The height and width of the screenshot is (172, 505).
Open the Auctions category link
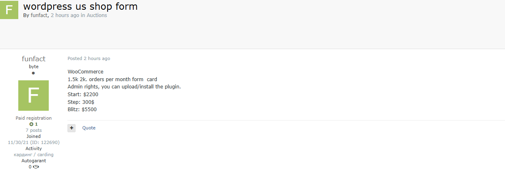coord(97,15)
